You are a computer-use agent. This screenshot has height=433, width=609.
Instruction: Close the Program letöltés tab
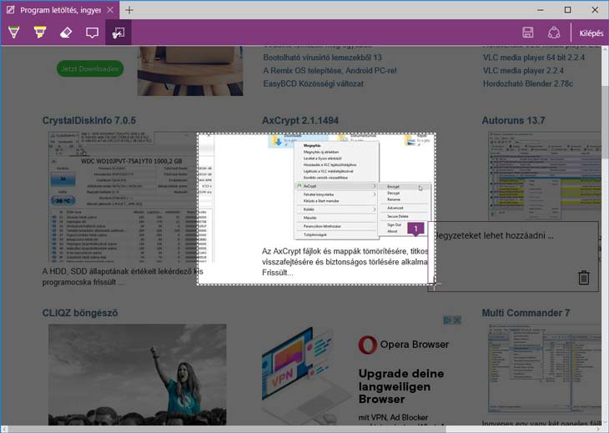click(x=109, y=10)
